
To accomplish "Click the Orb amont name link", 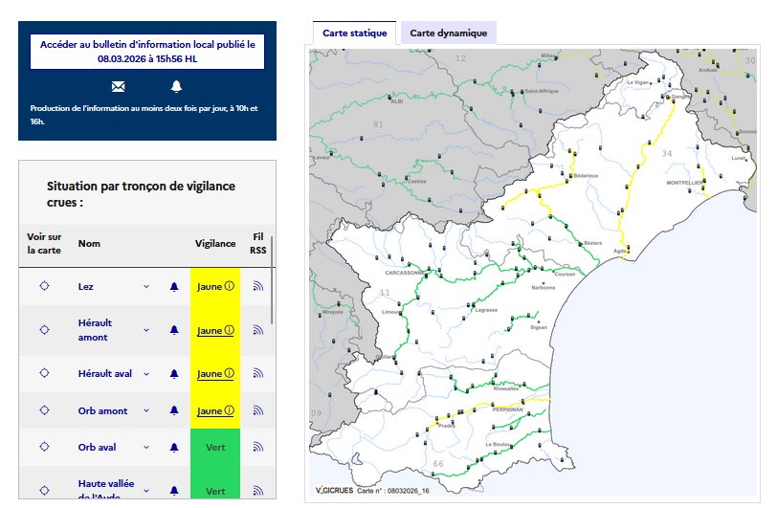I will point(102,410).
